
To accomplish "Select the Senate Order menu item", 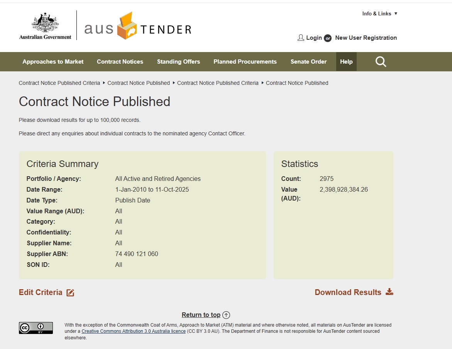I will pyautogui.click(x=308, y=62).
